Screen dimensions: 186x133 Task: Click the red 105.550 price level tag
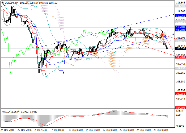pyautogui.click(x=180, y=94)
